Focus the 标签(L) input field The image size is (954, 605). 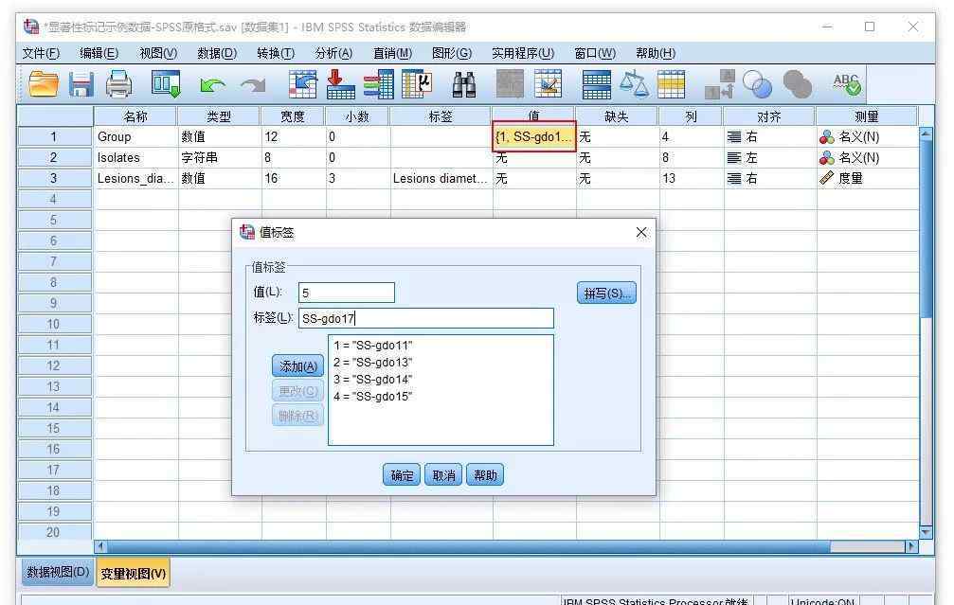tap(426, 318)
